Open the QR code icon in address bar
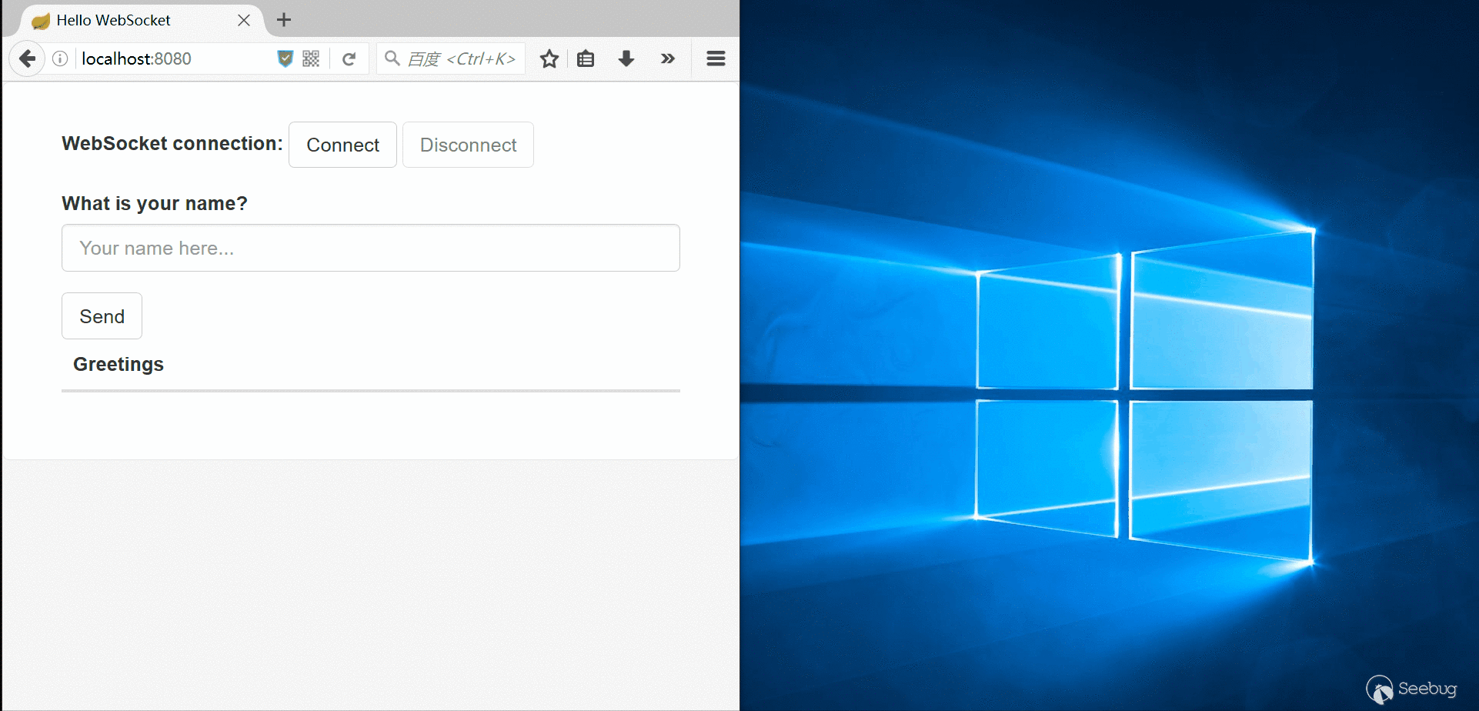The height and width of the screenshot is (711, 1479). click(311, 58)
